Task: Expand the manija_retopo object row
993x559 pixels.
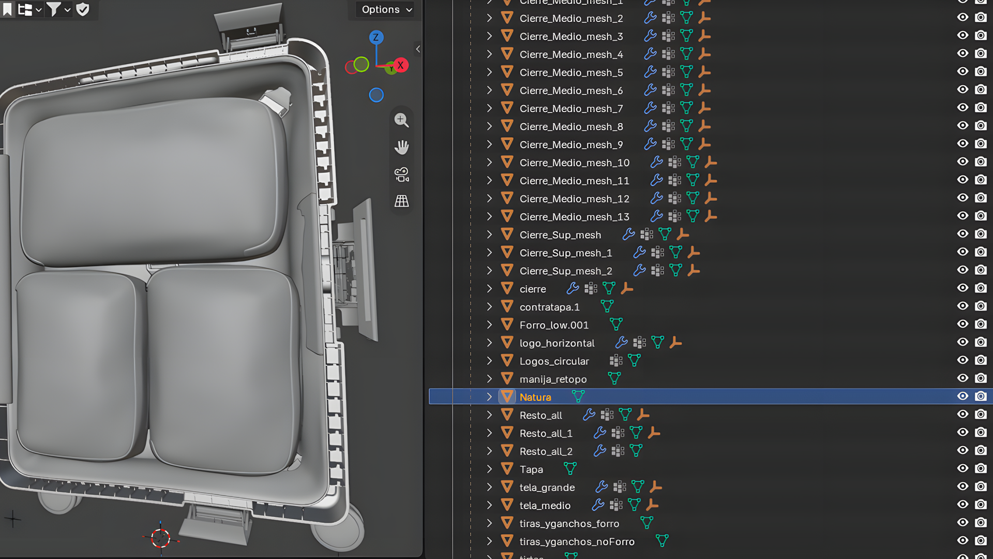Action: pyautogui.click(x=489, y=379)
